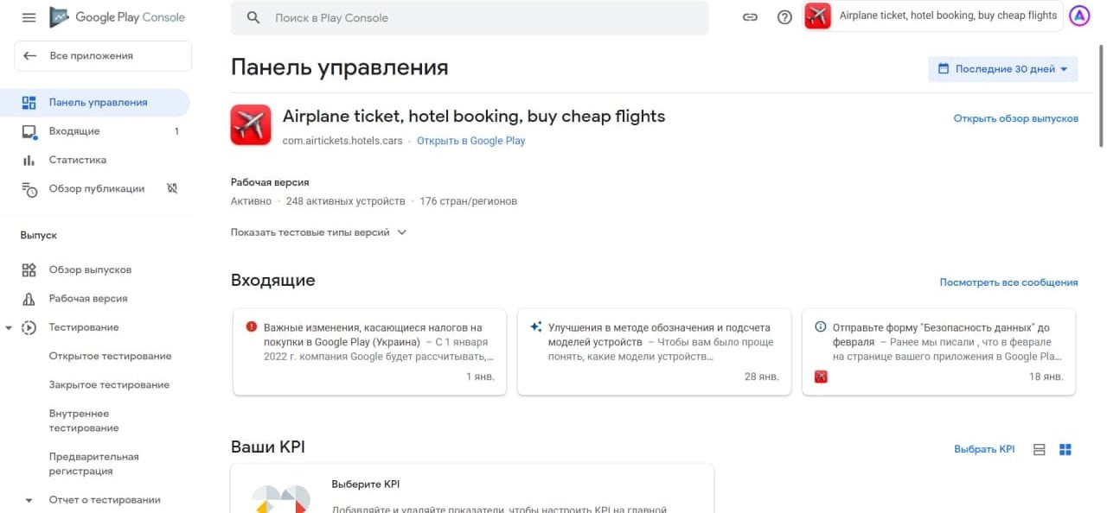Expand Показать тестовые типы версий

[x=318, y=232]
